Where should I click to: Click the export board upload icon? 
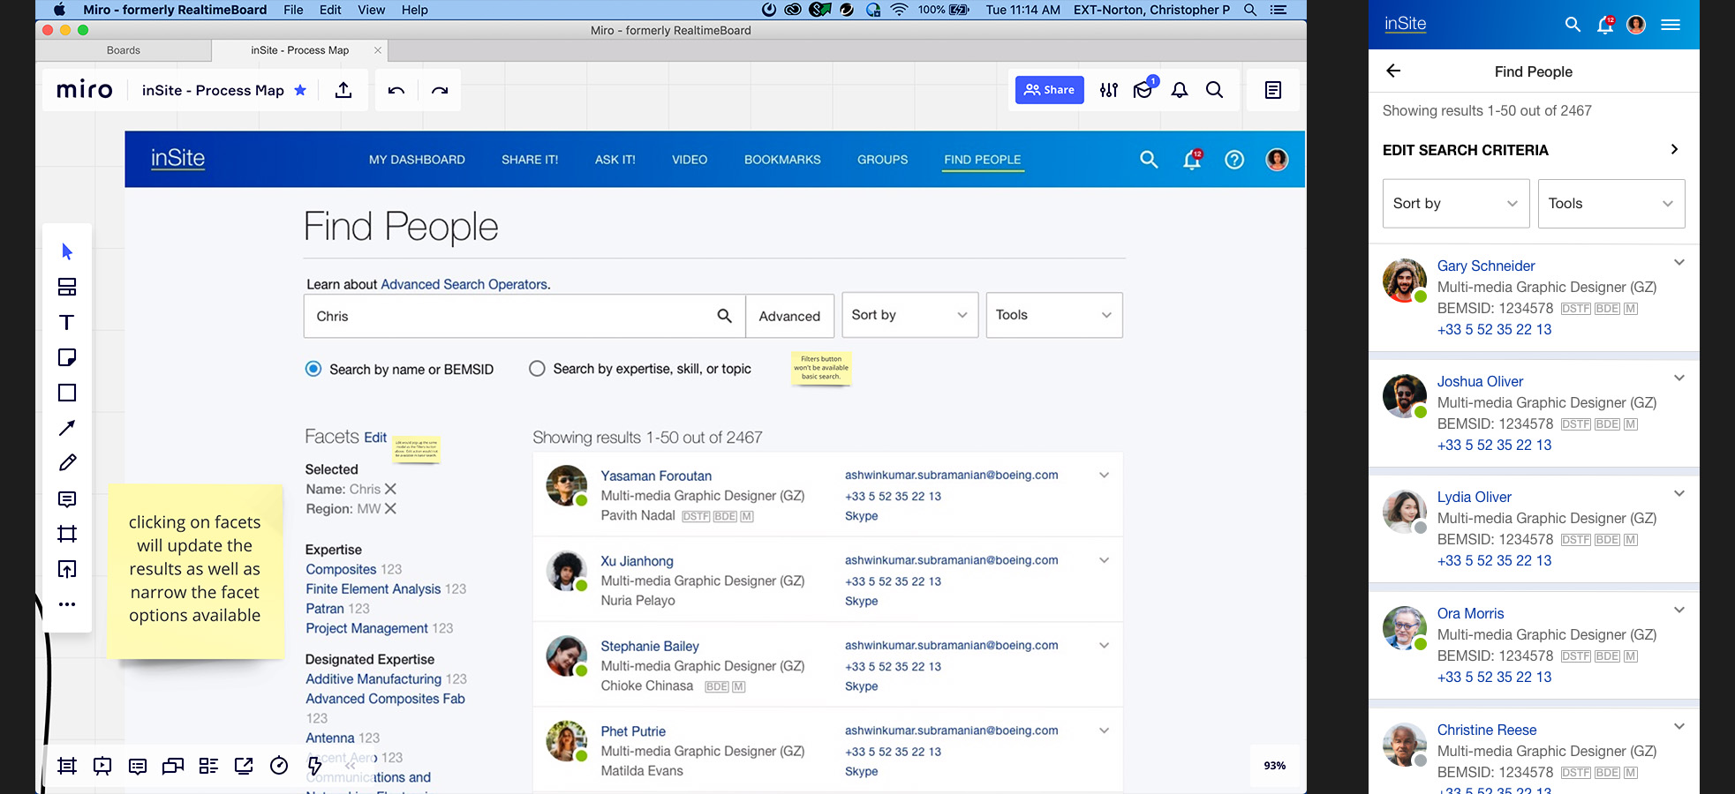pyautogui.click(x=343, y=90)
